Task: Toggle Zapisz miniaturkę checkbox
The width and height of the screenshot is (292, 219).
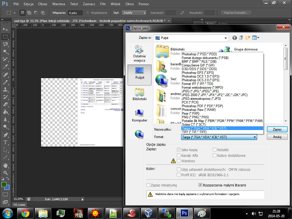Action: [148, 185]
